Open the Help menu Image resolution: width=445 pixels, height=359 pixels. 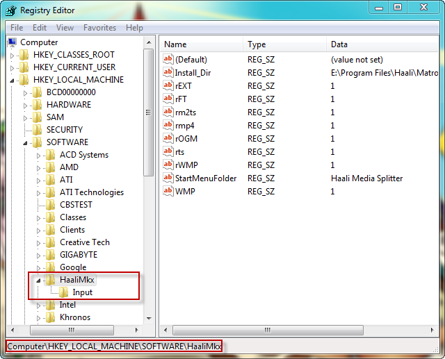coord(134,28)
